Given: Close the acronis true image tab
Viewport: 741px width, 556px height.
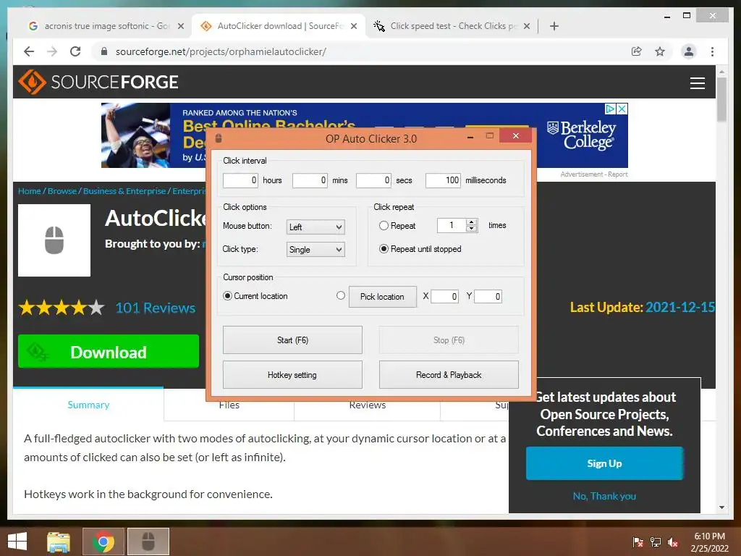Looking at the screenshot, I should [x=180, y=26].
